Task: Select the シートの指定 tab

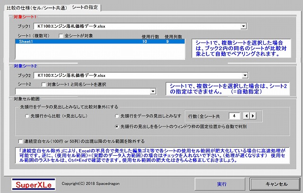Action: coord(85,8)
